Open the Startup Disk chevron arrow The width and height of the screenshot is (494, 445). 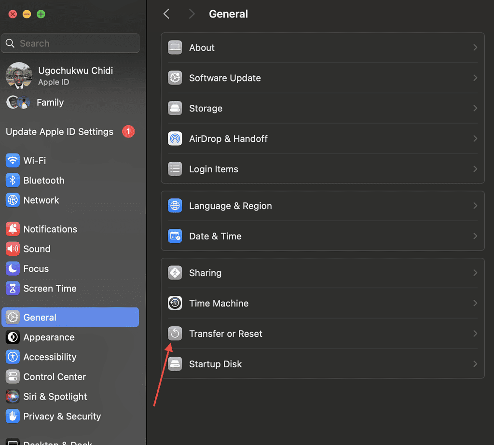(475, 364)
